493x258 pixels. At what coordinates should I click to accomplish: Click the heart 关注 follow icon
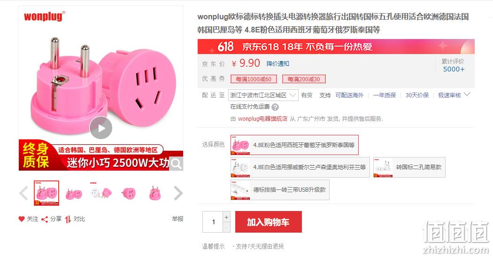(x=22, y=219)
